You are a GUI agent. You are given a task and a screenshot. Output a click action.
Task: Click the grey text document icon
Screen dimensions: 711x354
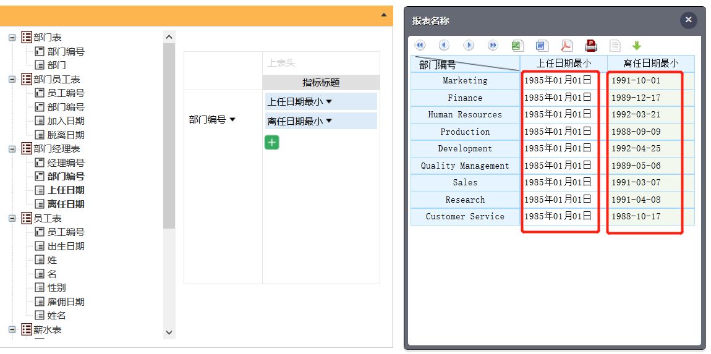click(x=615, y=45)
